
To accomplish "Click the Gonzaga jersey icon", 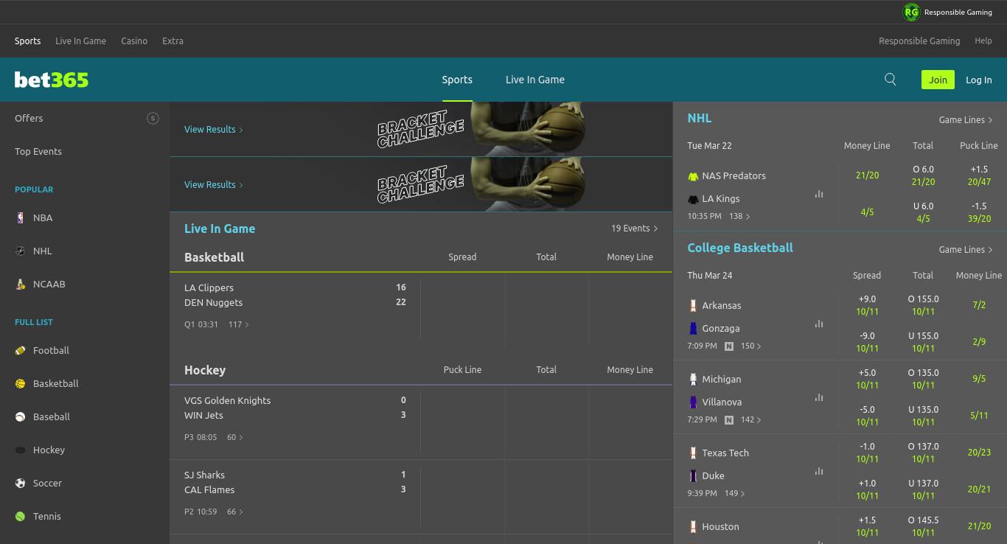I will pos(693,328).
